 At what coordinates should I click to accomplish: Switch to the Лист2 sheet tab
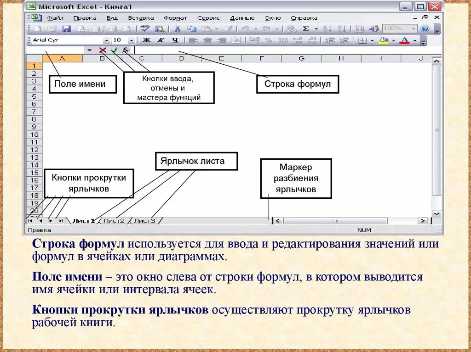point(114,221)
